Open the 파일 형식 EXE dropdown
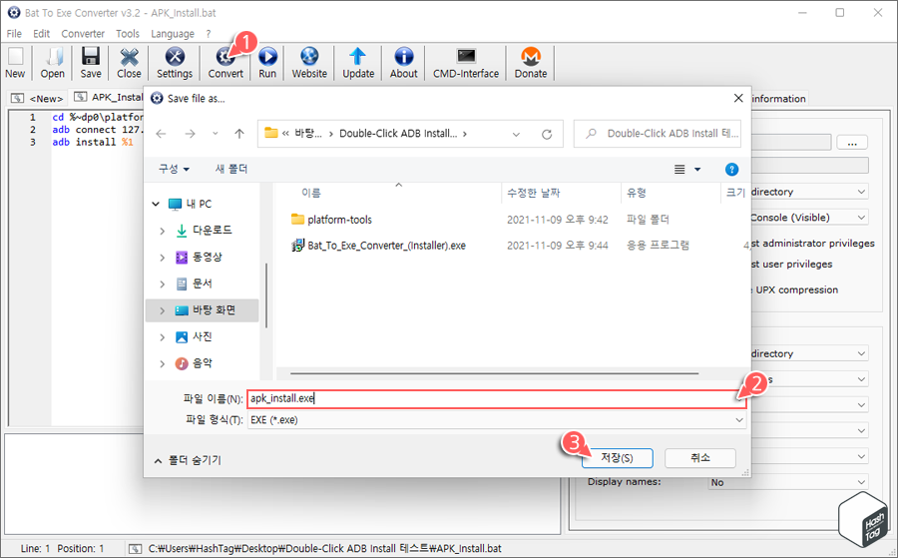898x558 pixels. 497,420
